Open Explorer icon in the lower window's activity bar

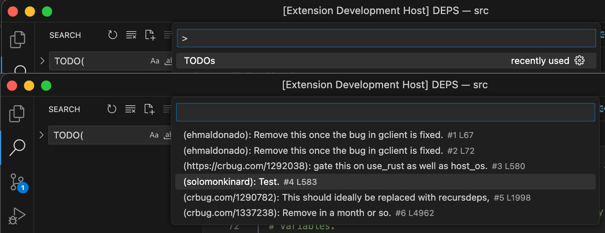pos(17,113)
